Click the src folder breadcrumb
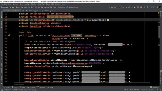 pyautogui.click(x=18, y=7)
